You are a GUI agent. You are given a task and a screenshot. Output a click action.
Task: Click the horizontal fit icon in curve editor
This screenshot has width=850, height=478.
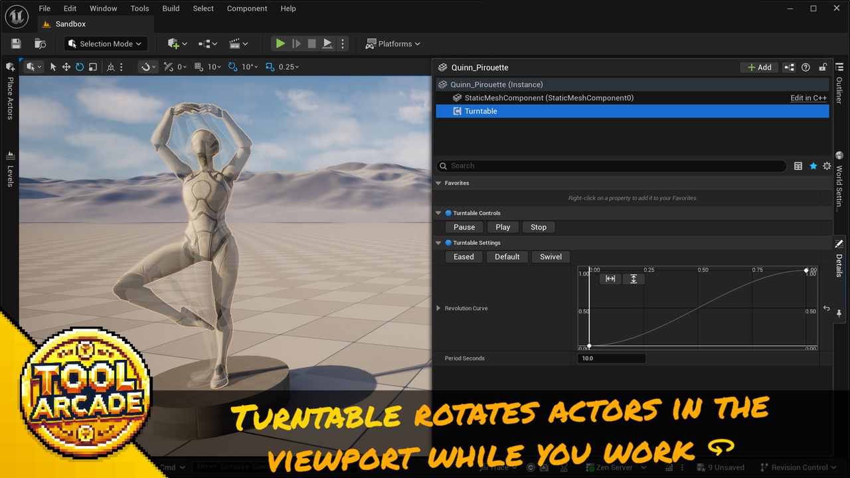[x=610, y=279]
